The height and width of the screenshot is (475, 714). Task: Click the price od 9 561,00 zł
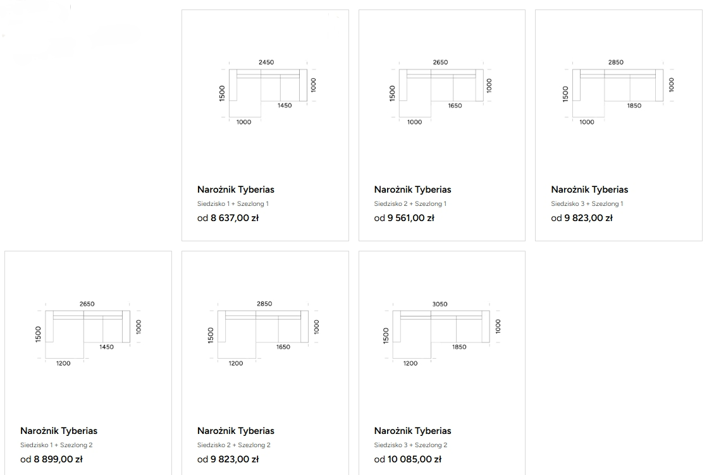[404, 219]
